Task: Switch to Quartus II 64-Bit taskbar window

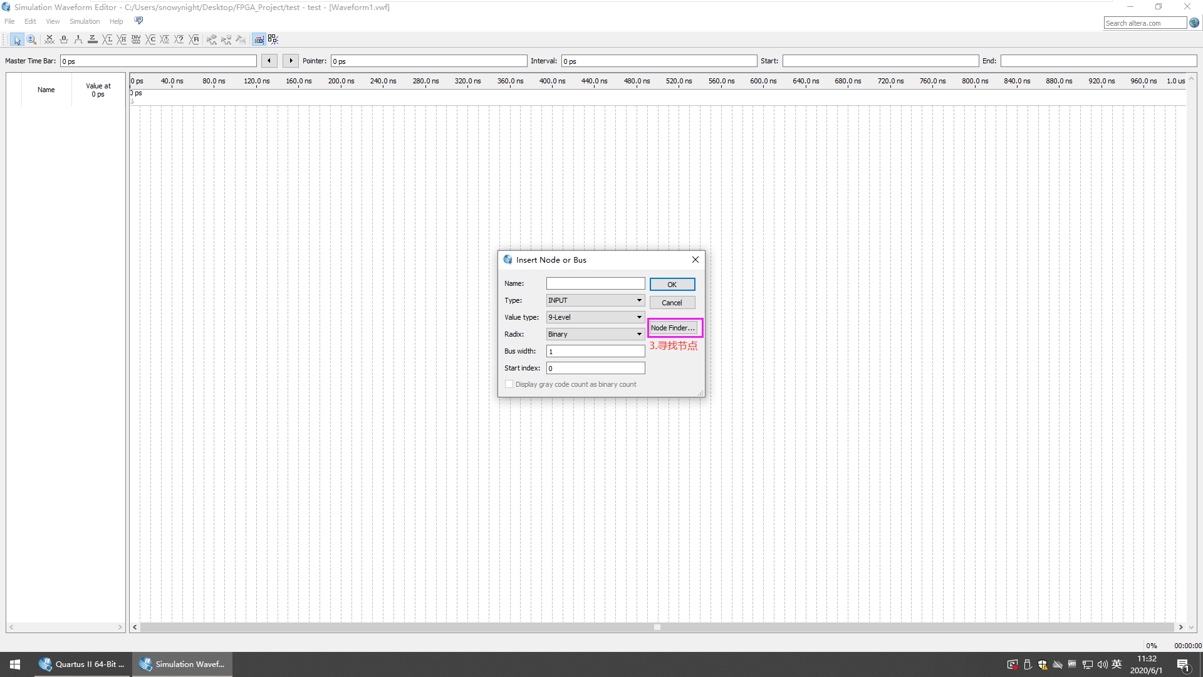Action: 82,664
